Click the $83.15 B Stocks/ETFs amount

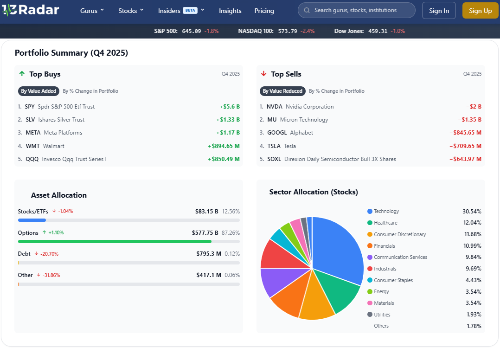[207, 211]
